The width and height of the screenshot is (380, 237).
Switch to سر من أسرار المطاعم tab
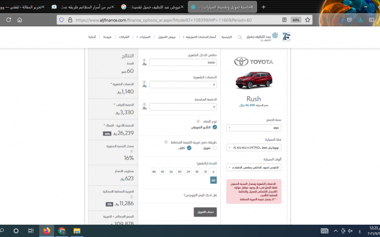coord(83,7)
